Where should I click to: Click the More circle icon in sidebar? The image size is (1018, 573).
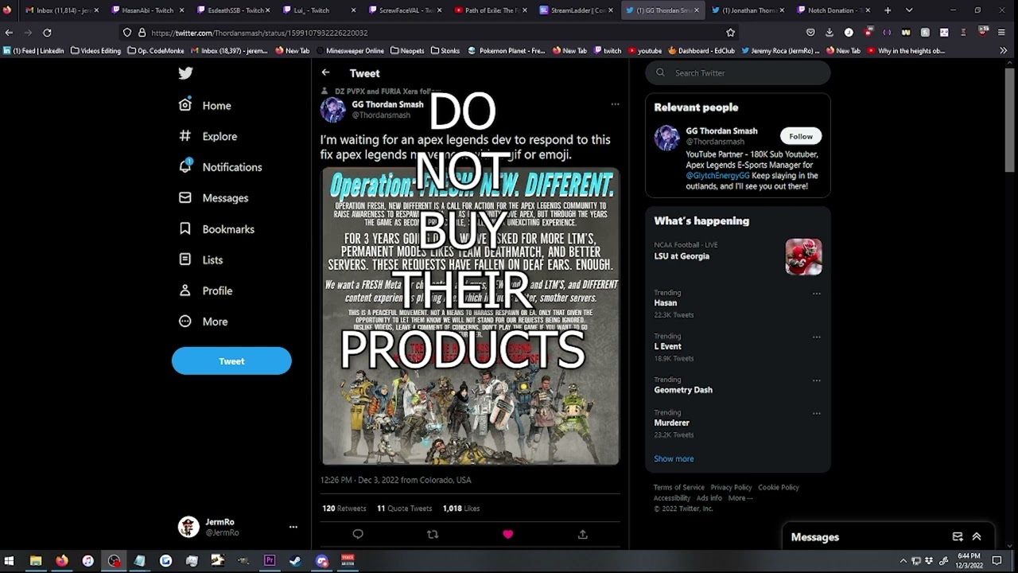pyautogui.click(x=185, y=322)
